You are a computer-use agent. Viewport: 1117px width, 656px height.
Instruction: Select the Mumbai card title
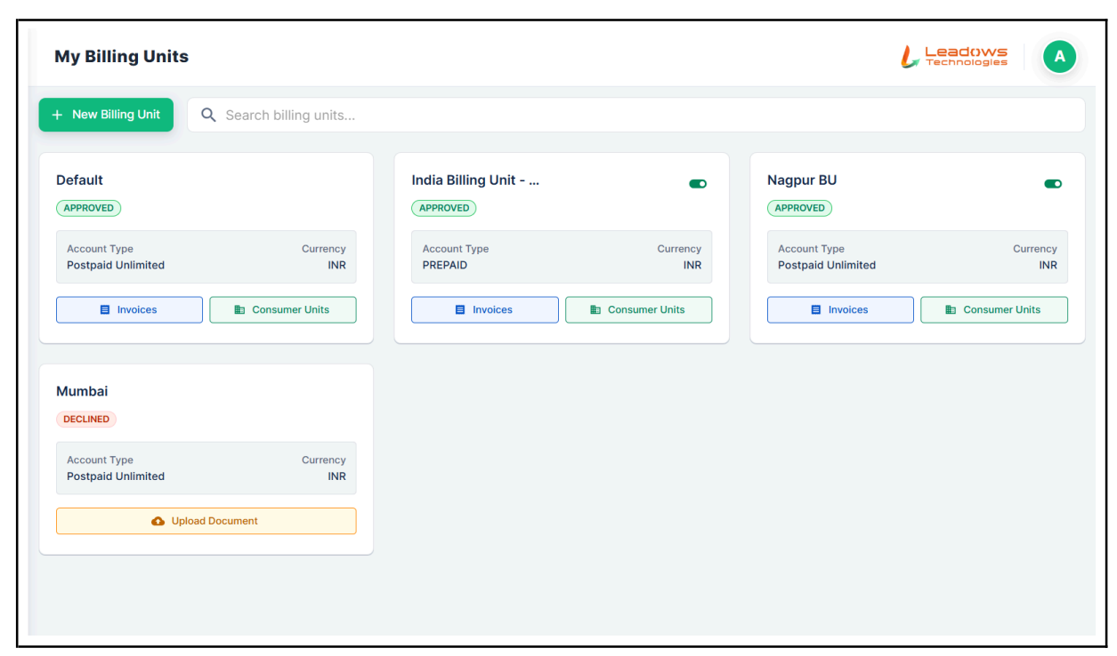coord(82,391)
